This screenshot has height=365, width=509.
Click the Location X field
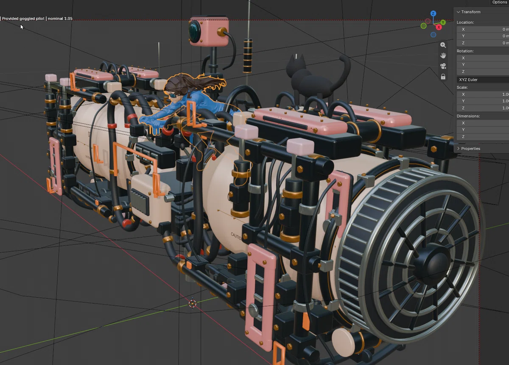[483, 29]
